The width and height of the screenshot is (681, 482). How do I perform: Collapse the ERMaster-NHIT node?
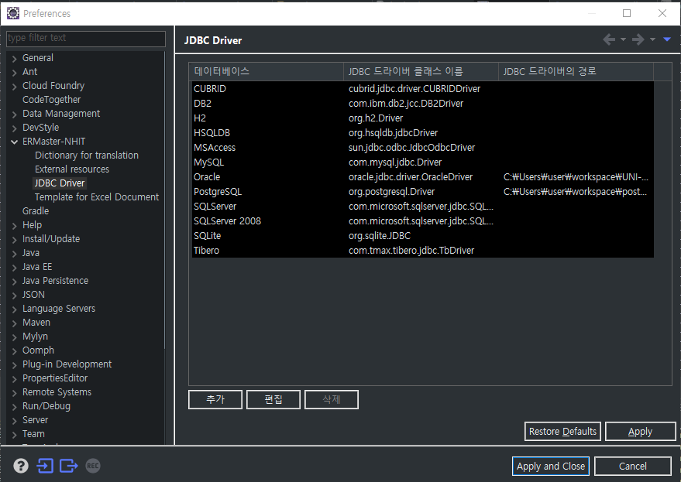click(14, 142)
